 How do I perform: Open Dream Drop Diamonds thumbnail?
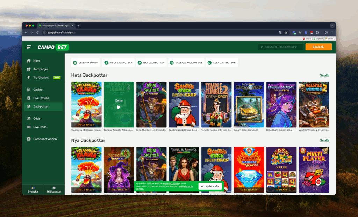(x=249, y=105)
